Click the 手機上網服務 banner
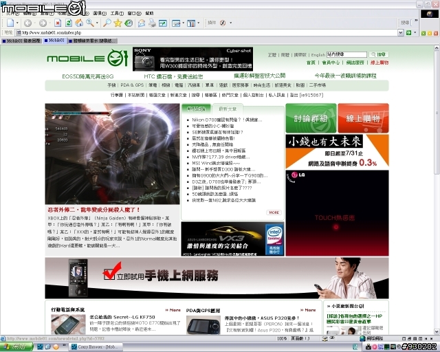 (217, 278)
